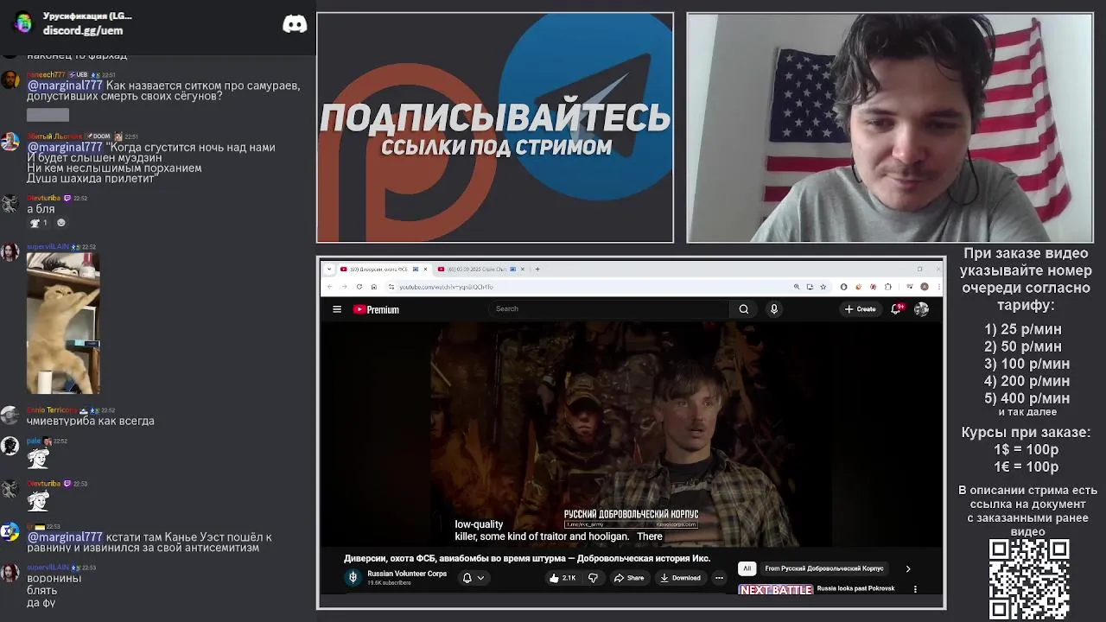Image resolution: width=1106 pixels, height=622 pixels.
Task: Click the install-app icon in the address bar
Action: (x=810, y=287)
